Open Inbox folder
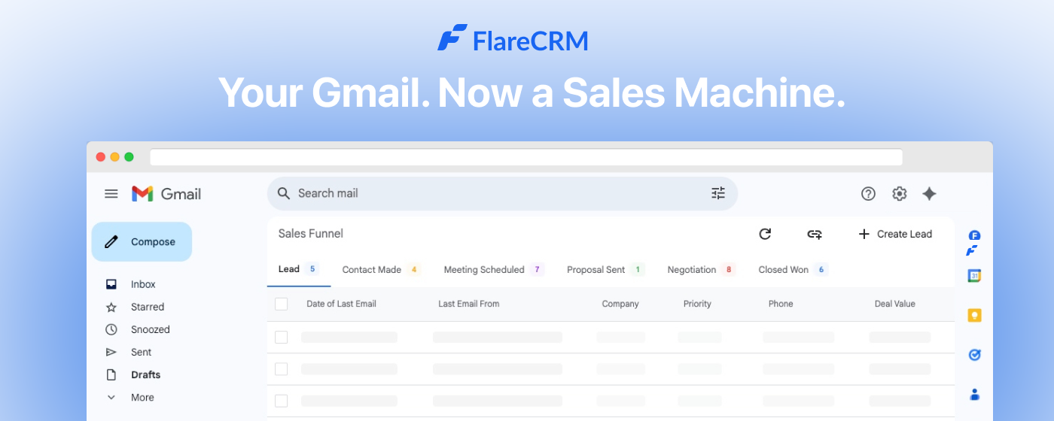 143,284
